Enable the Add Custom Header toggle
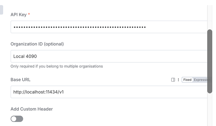Screen dimensions: 216x126 pos(17,119)
